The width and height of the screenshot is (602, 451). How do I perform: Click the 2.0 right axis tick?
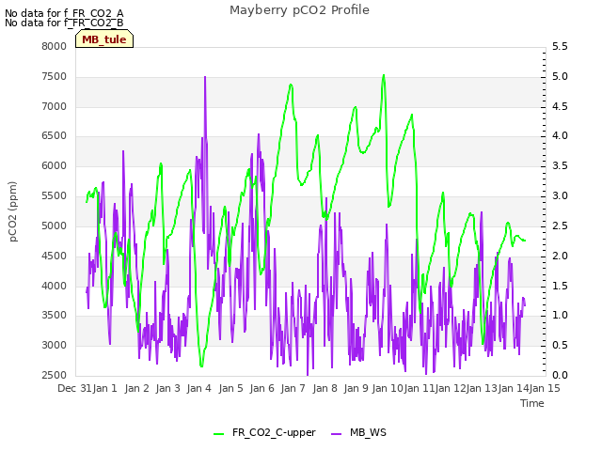(x=560, y=257)
